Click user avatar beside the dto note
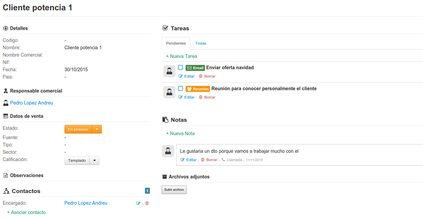Viewport: 423px width, 219px height. pyautogui.click(x=168, y=151)
